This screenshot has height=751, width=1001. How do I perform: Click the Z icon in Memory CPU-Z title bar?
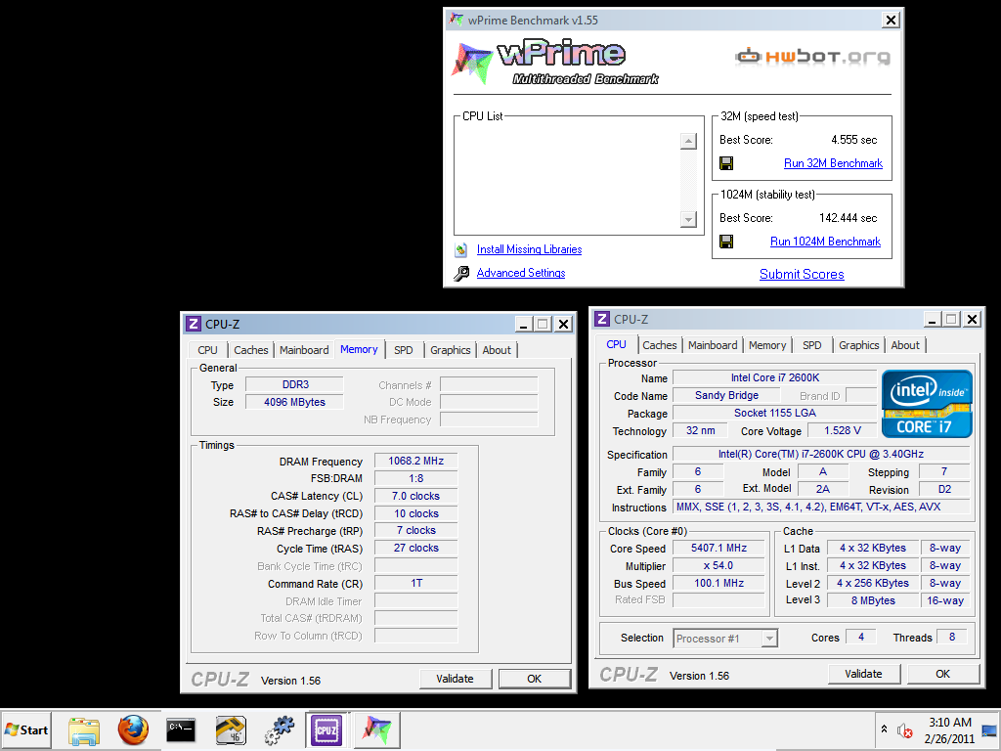tap(194, 324)
